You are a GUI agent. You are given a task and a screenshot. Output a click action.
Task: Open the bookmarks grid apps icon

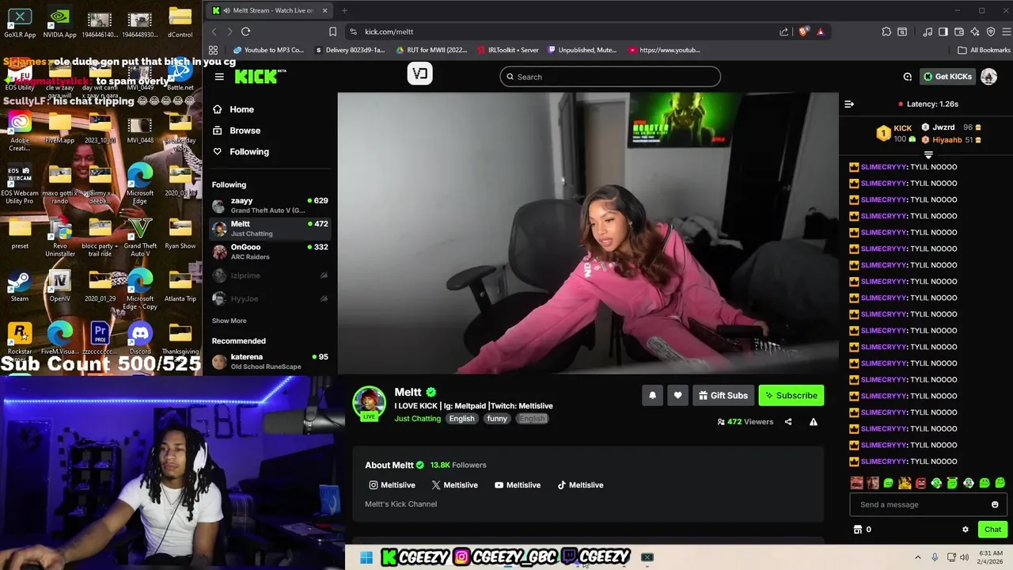[x=213, y=50]
